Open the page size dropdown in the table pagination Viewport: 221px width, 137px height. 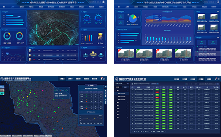(163, 131)
